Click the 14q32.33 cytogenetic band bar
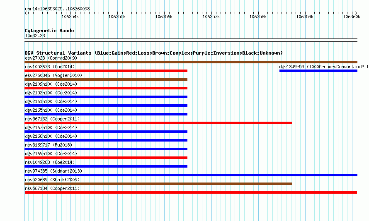This screenshot has height=221, width=369. point(191,40)
